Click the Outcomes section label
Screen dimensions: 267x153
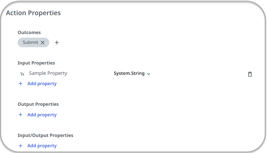click(29, 33)
